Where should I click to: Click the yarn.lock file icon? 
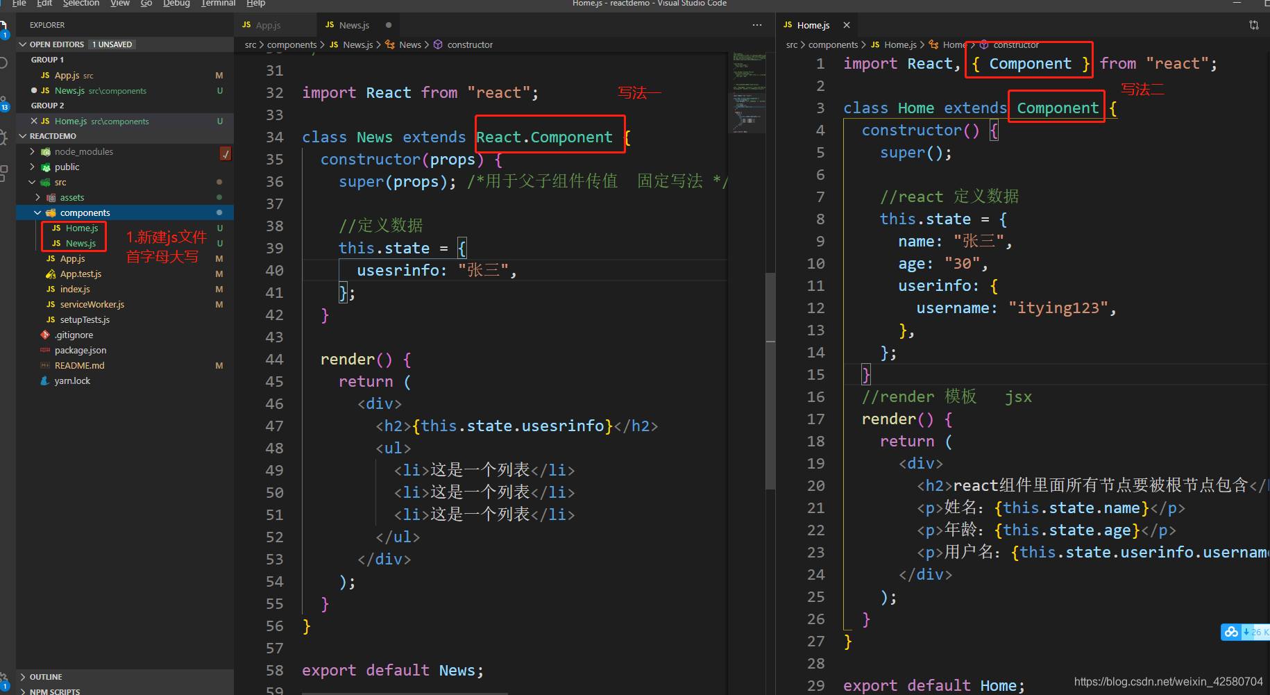point(45,380)
